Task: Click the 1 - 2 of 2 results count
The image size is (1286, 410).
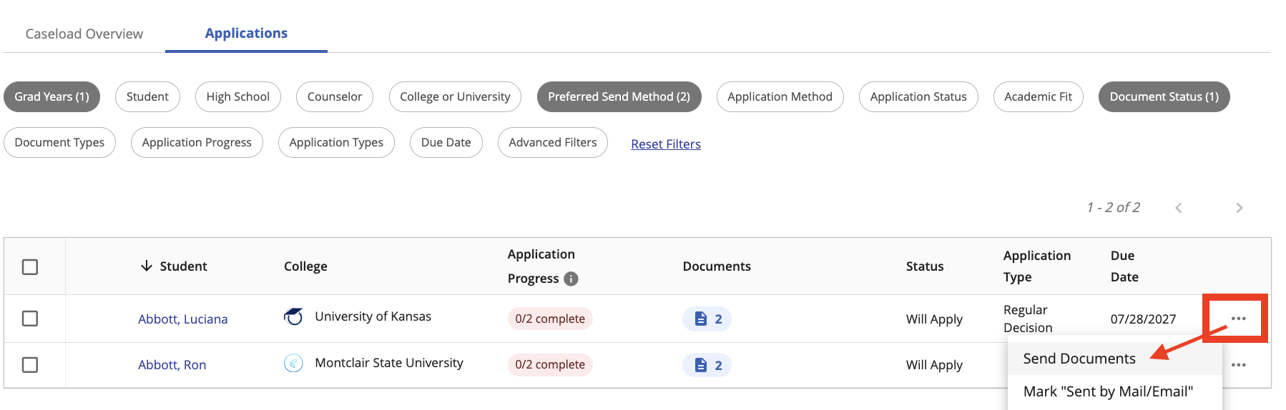Action: (1113, 208)
